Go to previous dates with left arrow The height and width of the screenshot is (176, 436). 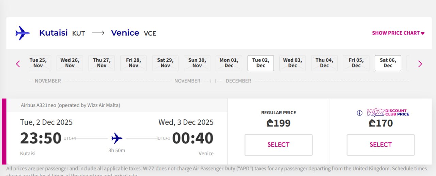tap(18, 63)
